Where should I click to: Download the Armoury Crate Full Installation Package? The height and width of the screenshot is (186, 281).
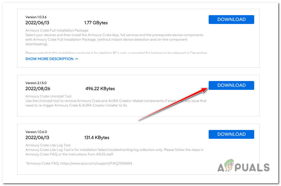[231, 19]
